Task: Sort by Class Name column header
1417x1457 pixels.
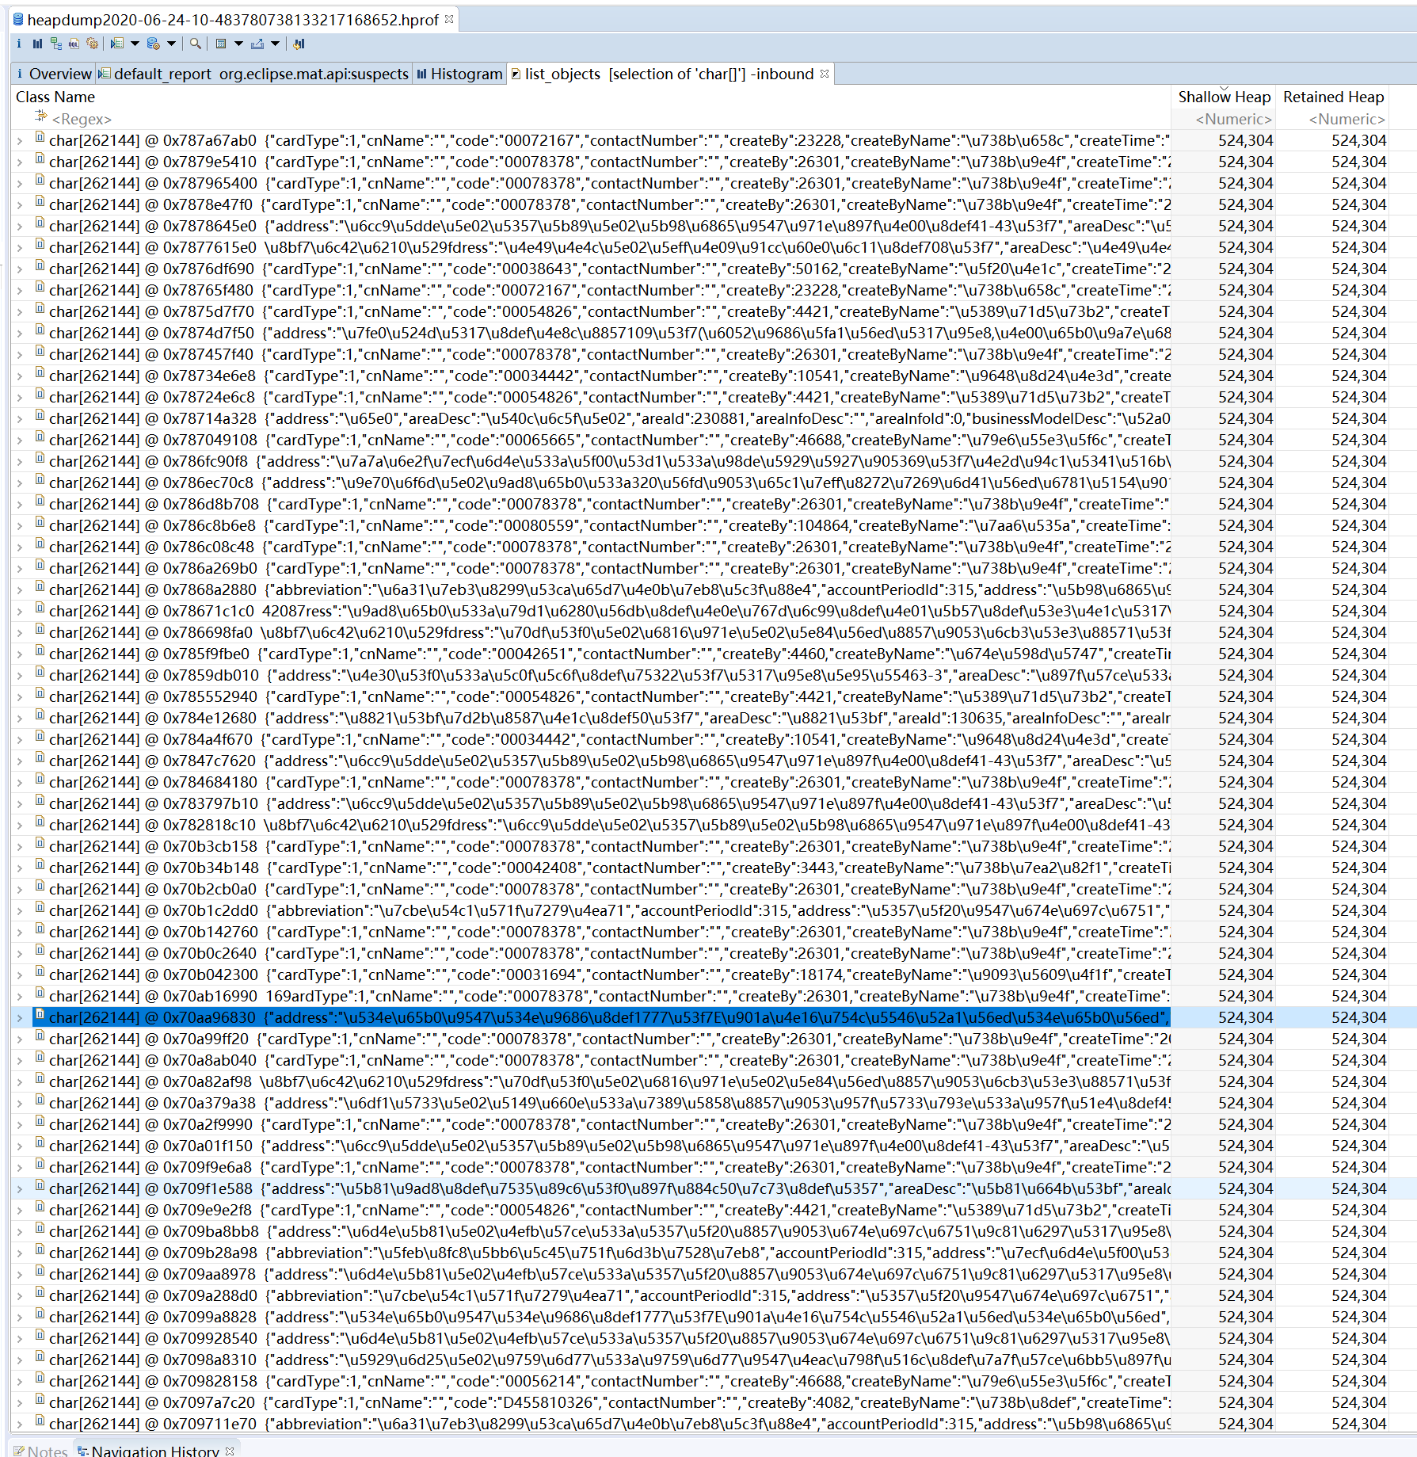Action: 55,97
